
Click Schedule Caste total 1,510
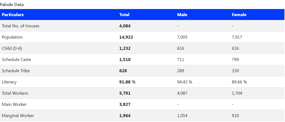[x=125, y=60]
